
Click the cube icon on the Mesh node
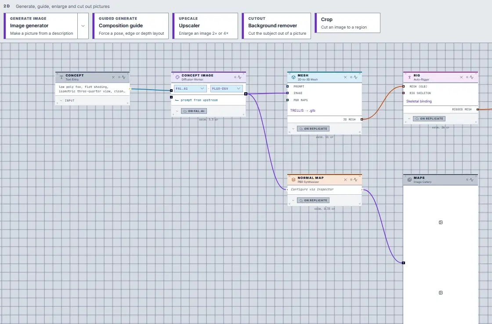[x=293, y=77]
